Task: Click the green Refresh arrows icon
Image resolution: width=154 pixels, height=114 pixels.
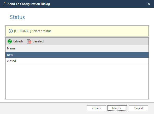Action: 10,41
